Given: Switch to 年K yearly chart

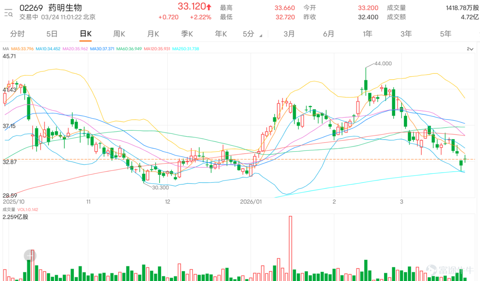Looking at the screenshot, I should pyautogui.click(x=221, y=34).
